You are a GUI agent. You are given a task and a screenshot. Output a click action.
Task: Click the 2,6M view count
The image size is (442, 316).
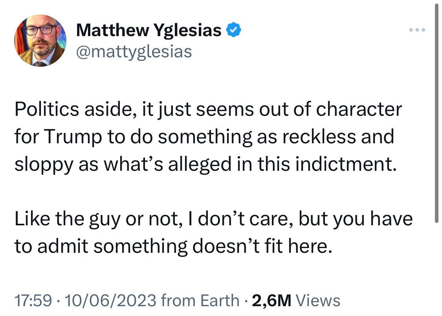(271, 300)
